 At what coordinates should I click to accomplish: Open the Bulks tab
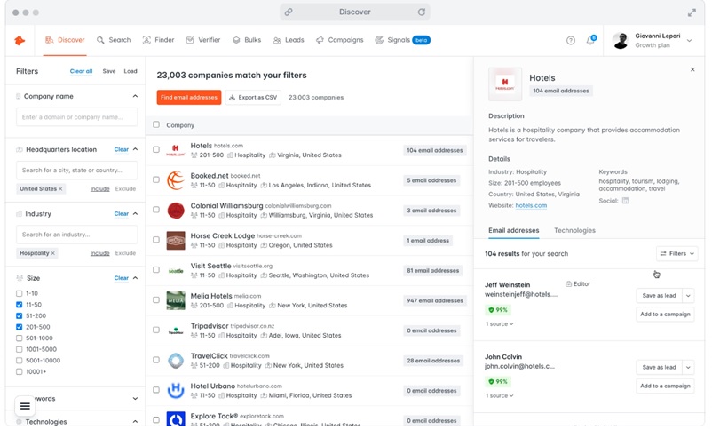pos(247,40)
